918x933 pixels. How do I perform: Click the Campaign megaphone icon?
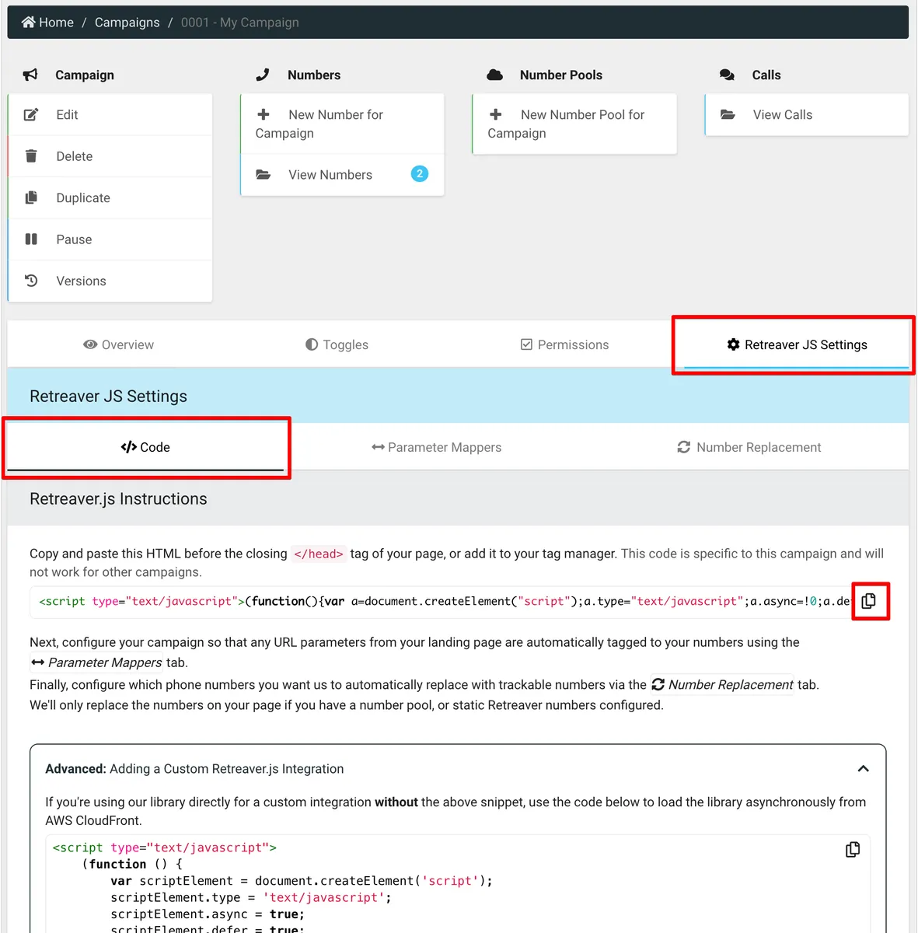(30, 75)
